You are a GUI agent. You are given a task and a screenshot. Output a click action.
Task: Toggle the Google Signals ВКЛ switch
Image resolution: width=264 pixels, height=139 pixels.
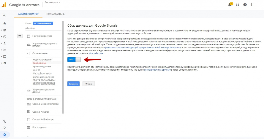tap(74, 59)
